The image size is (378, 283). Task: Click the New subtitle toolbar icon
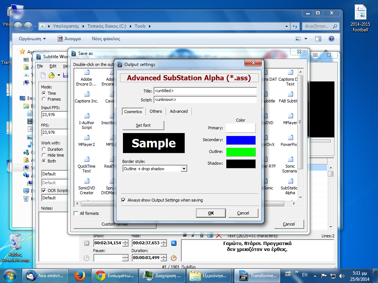click(43, 75)
